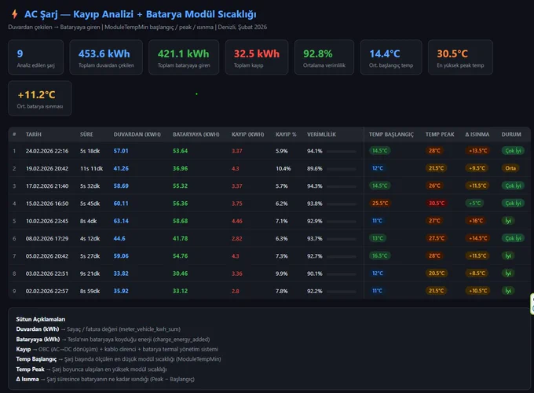Viewport: 534px width, 393px height.
Task: Click the KAYIP (KWH) column header
Action: [x=248, y=134]
